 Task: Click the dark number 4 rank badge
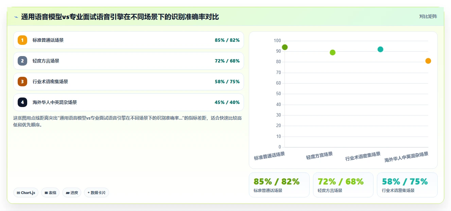point(22,102)
